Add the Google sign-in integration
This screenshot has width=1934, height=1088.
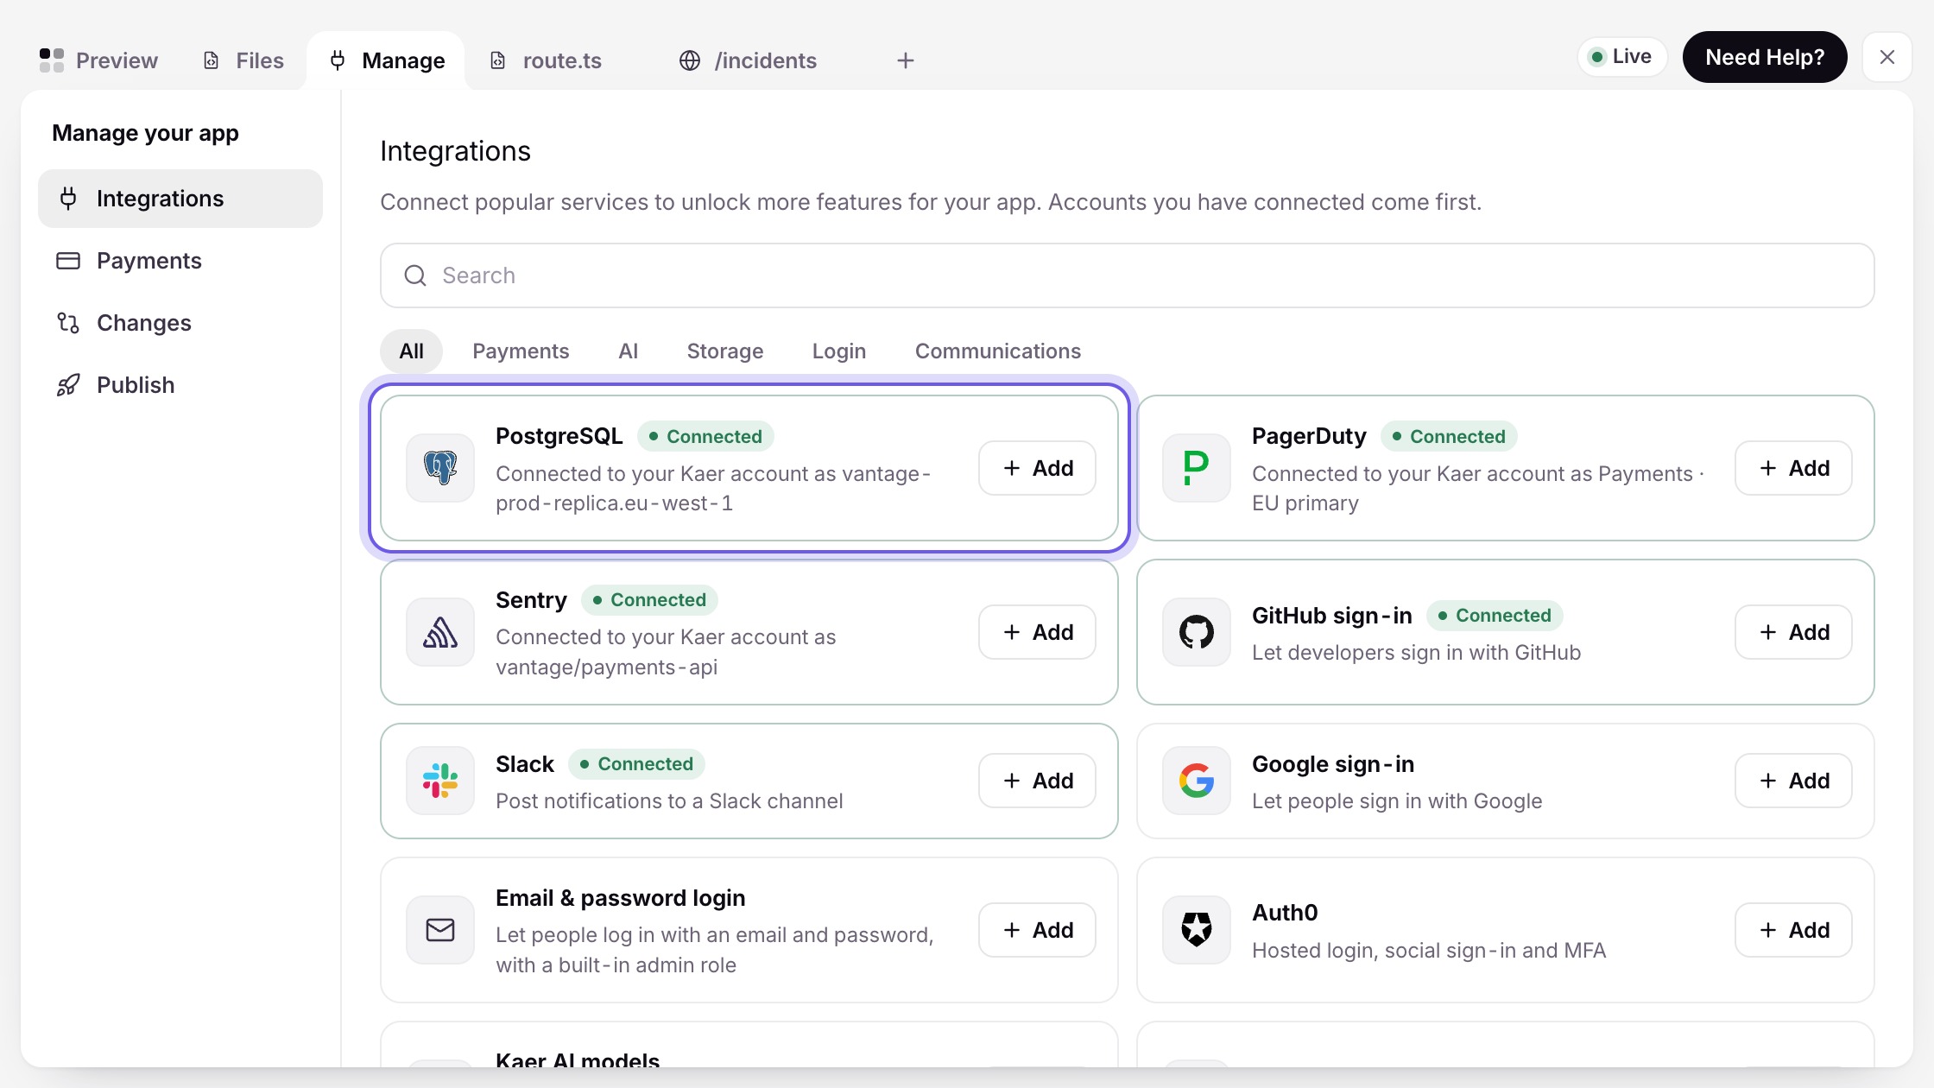pyautogui.click(x=1794, y=781)
